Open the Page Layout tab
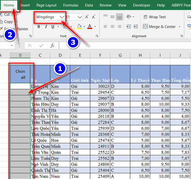 pos(46,5)
